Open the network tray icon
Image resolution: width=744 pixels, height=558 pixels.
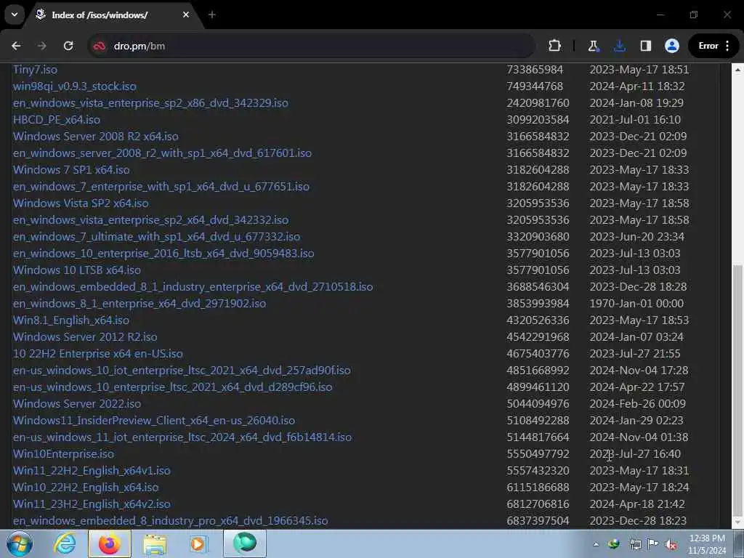coord(635,544)
